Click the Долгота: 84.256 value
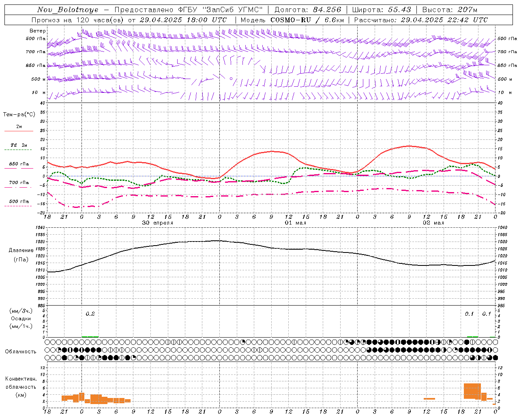Viewport: 519px width, 415px height. point(308,10)
